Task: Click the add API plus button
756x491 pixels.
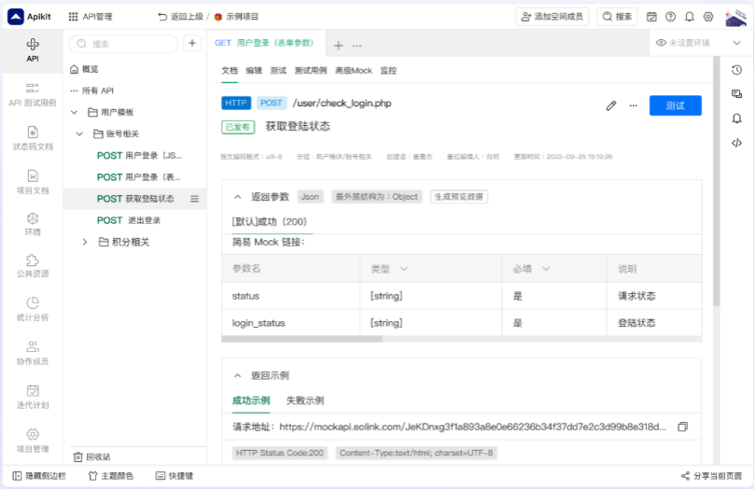Action: (x=192, y=44)
